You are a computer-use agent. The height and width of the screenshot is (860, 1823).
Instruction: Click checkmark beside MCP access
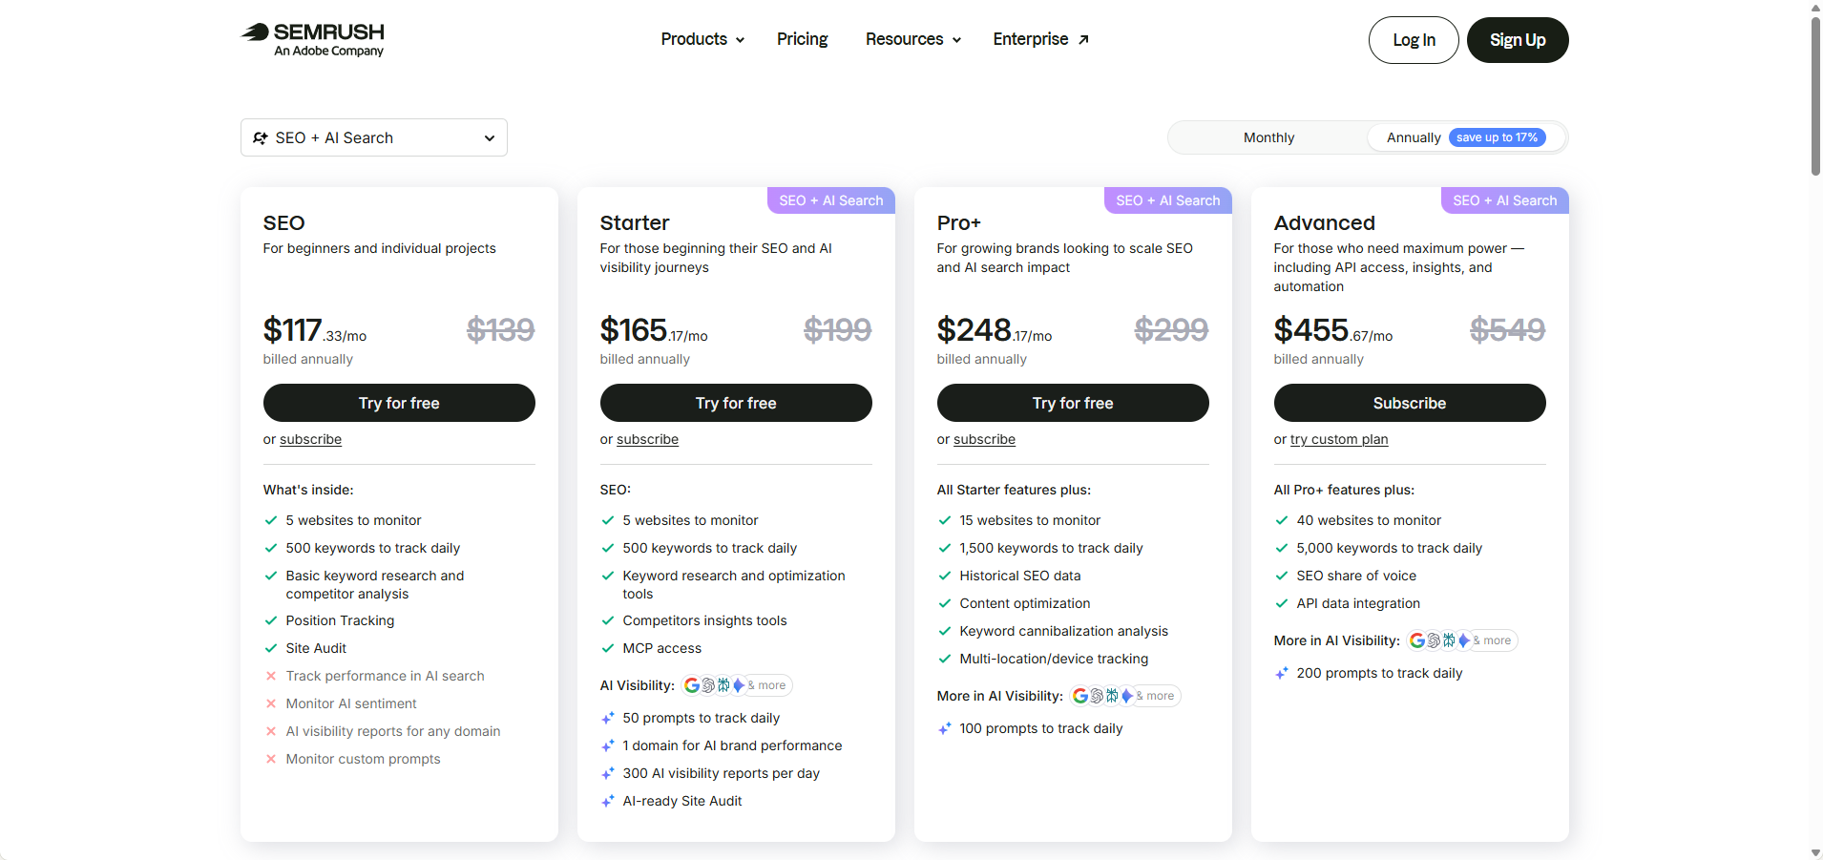point(608,648)
